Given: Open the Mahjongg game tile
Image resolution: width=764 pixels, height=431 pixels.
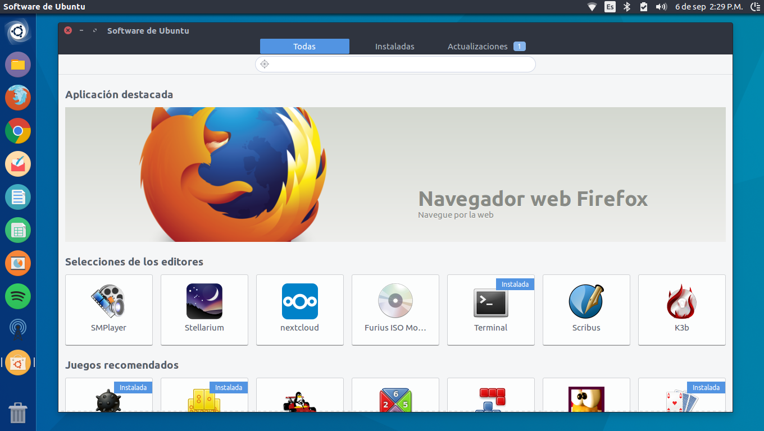Looking at the screenshot, I should [204, 395].
